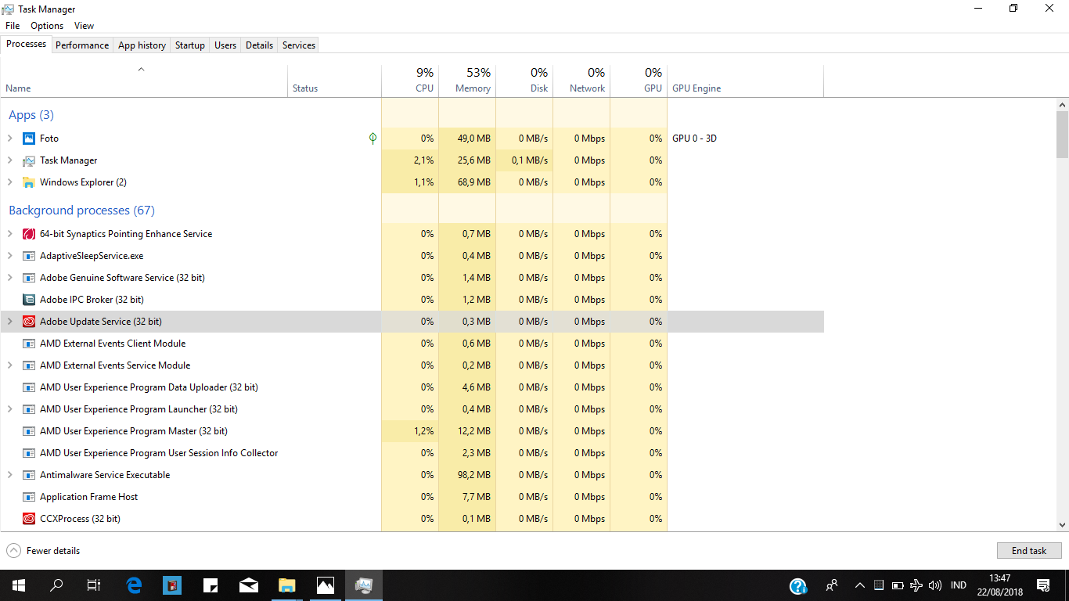
Task: Click Fewer details link
Action: pos(53,551)
